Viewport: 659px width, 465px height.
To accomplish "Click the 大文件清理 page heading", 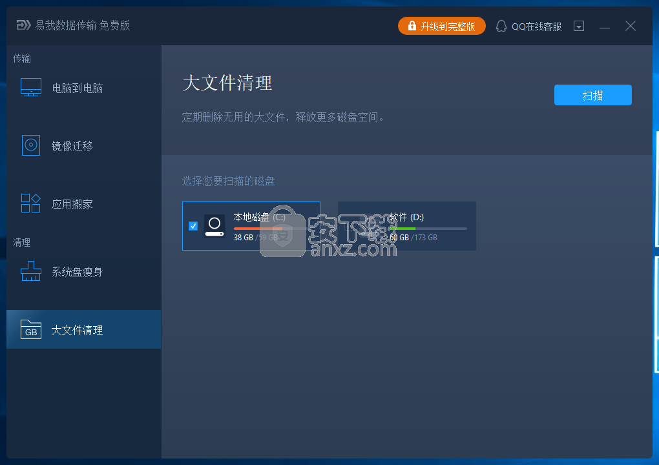I will pyautogui.click(x=227, y=83).
